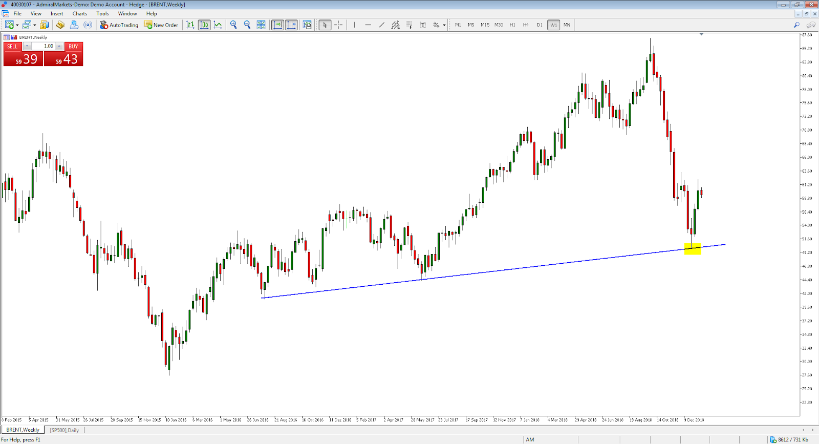The height and width of the screenshot is (444, 819).
Task: Click the depth of market chart icon
Action: point(14,37)
